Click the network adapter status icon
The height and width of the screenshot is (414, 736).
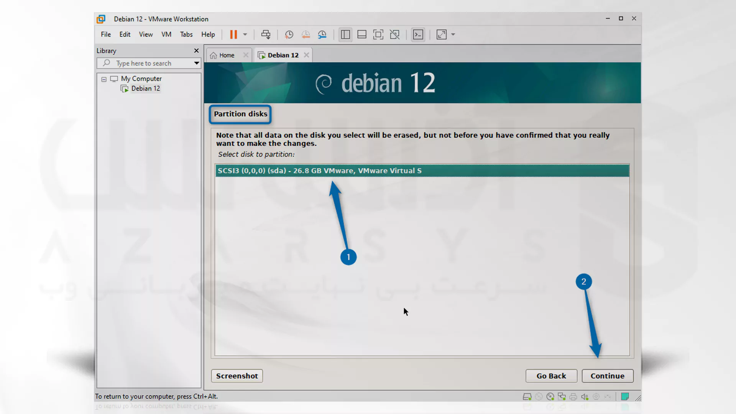pyautogui.click(x=562, y=397)
